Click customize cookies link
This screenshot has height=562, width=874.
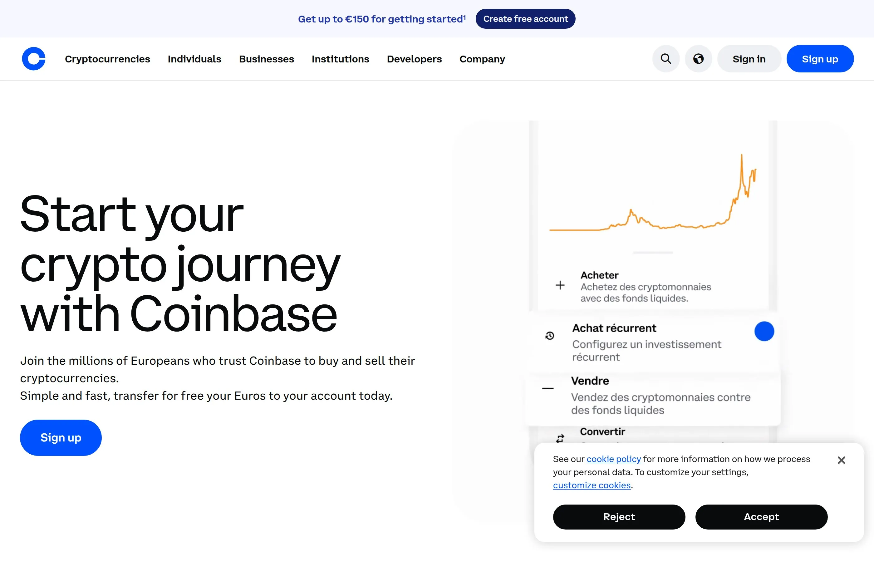592,485
